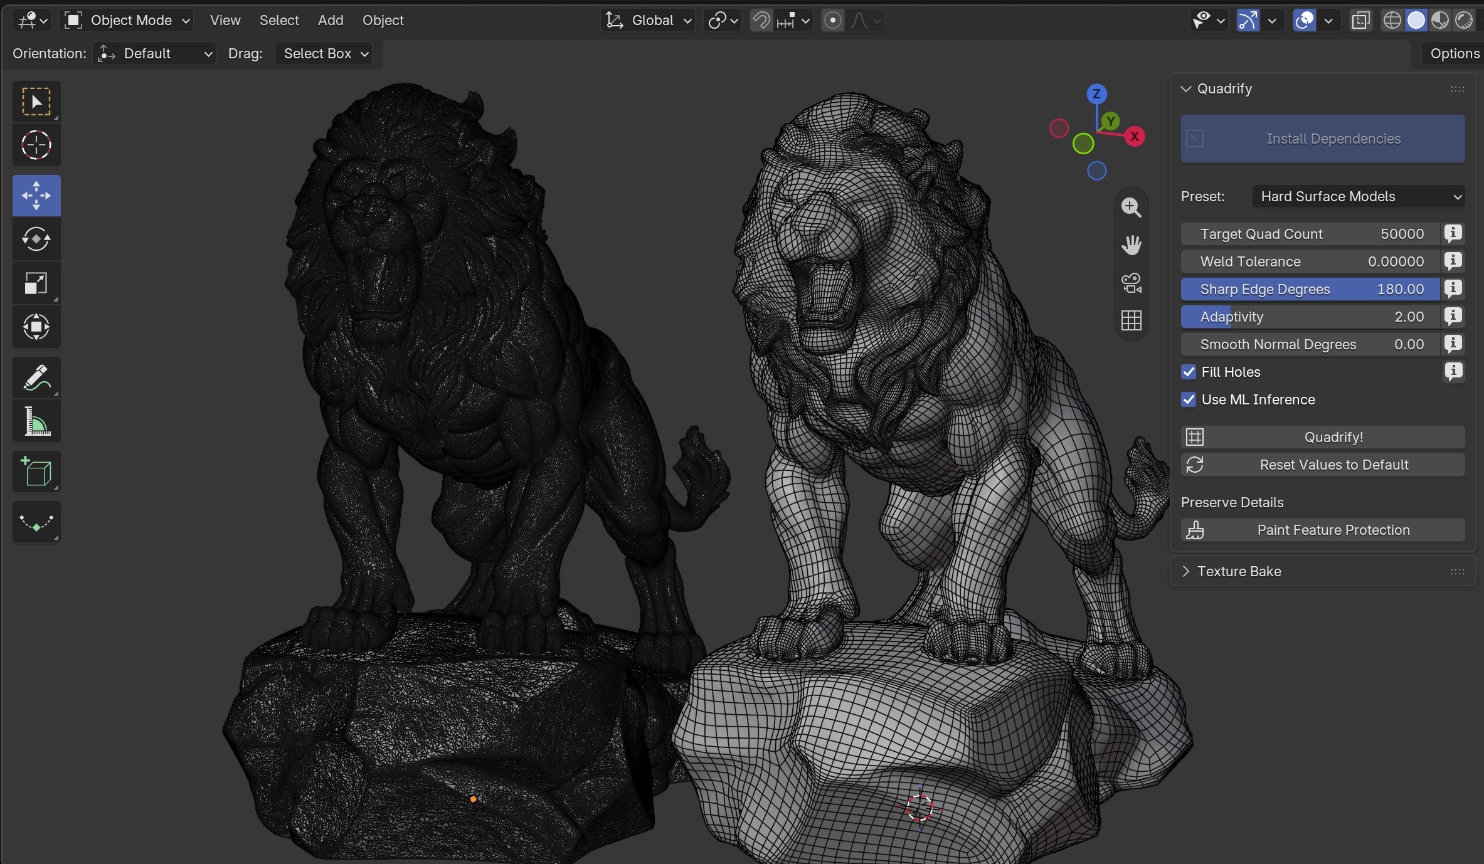
Task: Open the Drag Select Box dropdown
Action: click(x=324, y=53)
